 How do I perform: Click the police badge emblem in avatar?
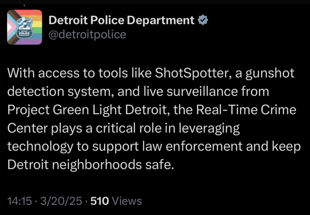click(23, 28)
